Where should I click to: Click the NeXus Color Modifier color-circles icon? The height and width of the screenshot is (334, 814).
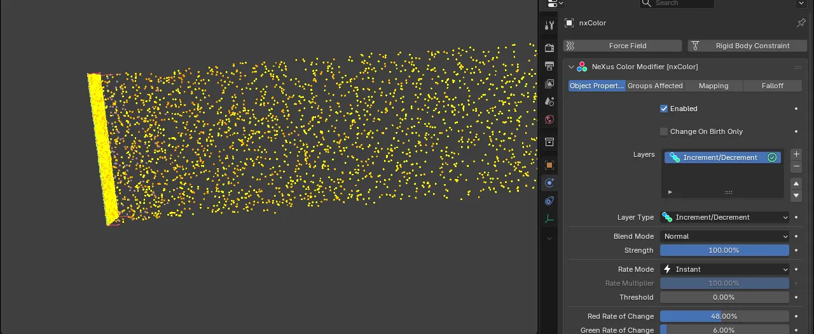(x=582, y=67)
